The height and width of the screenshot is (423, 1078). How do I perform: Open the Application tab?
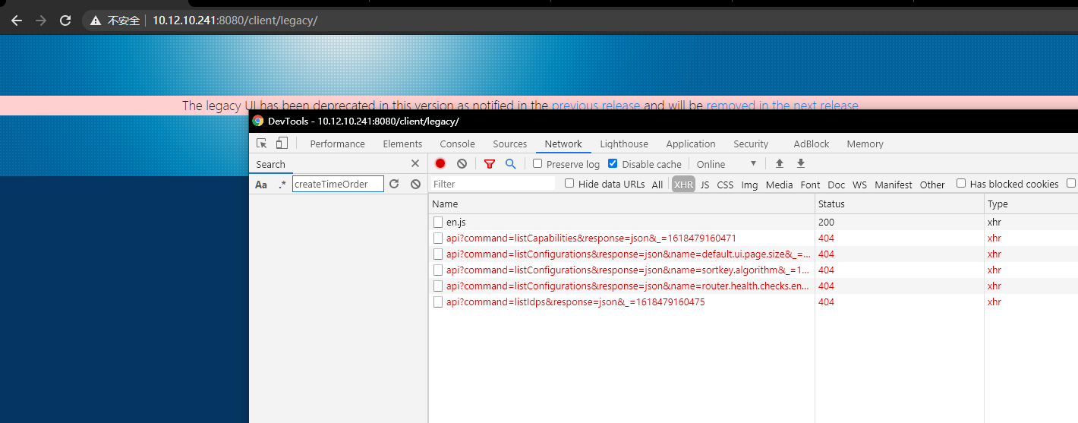(691, 144)
